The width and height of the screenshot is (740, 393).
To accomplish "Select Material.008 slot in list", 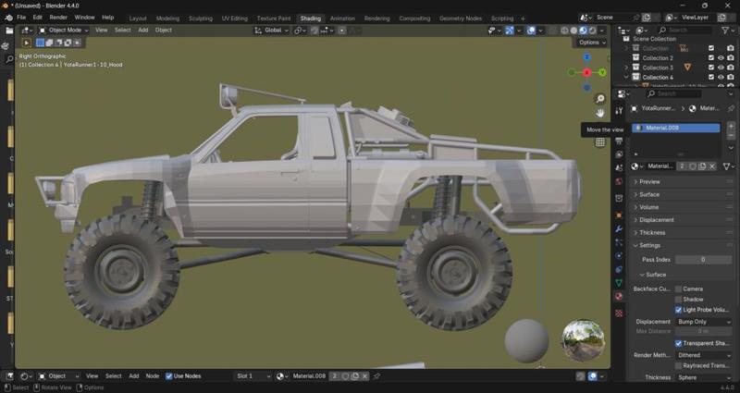I will click(x=676, y=128).
